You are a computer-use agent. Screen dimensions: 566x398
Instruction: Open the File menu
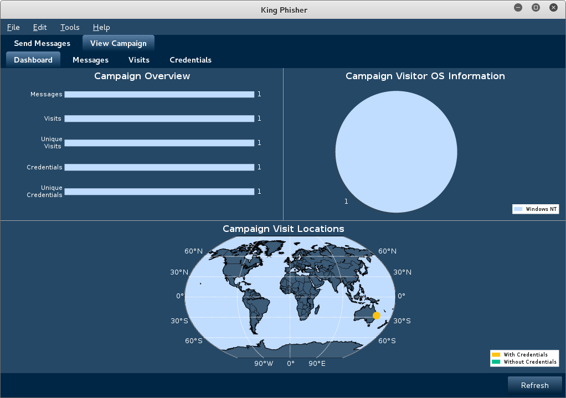(x=13, y=28)
